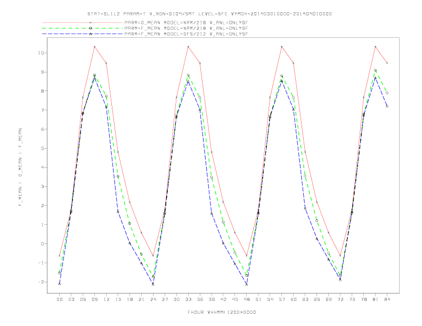Click x-axis tick label 03
Viewport: 422px width, 326px height.
(71, 299)
